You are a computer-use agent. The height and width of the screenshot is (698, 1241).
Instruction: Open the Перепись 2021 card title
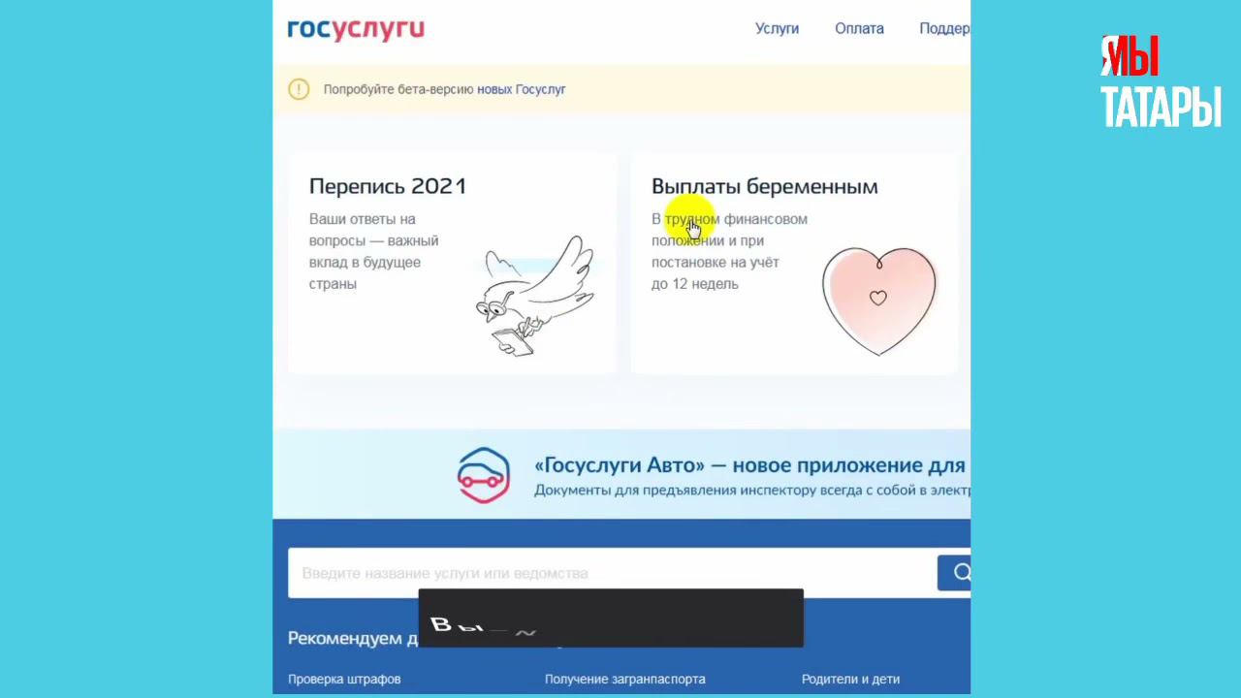point(388,186)
